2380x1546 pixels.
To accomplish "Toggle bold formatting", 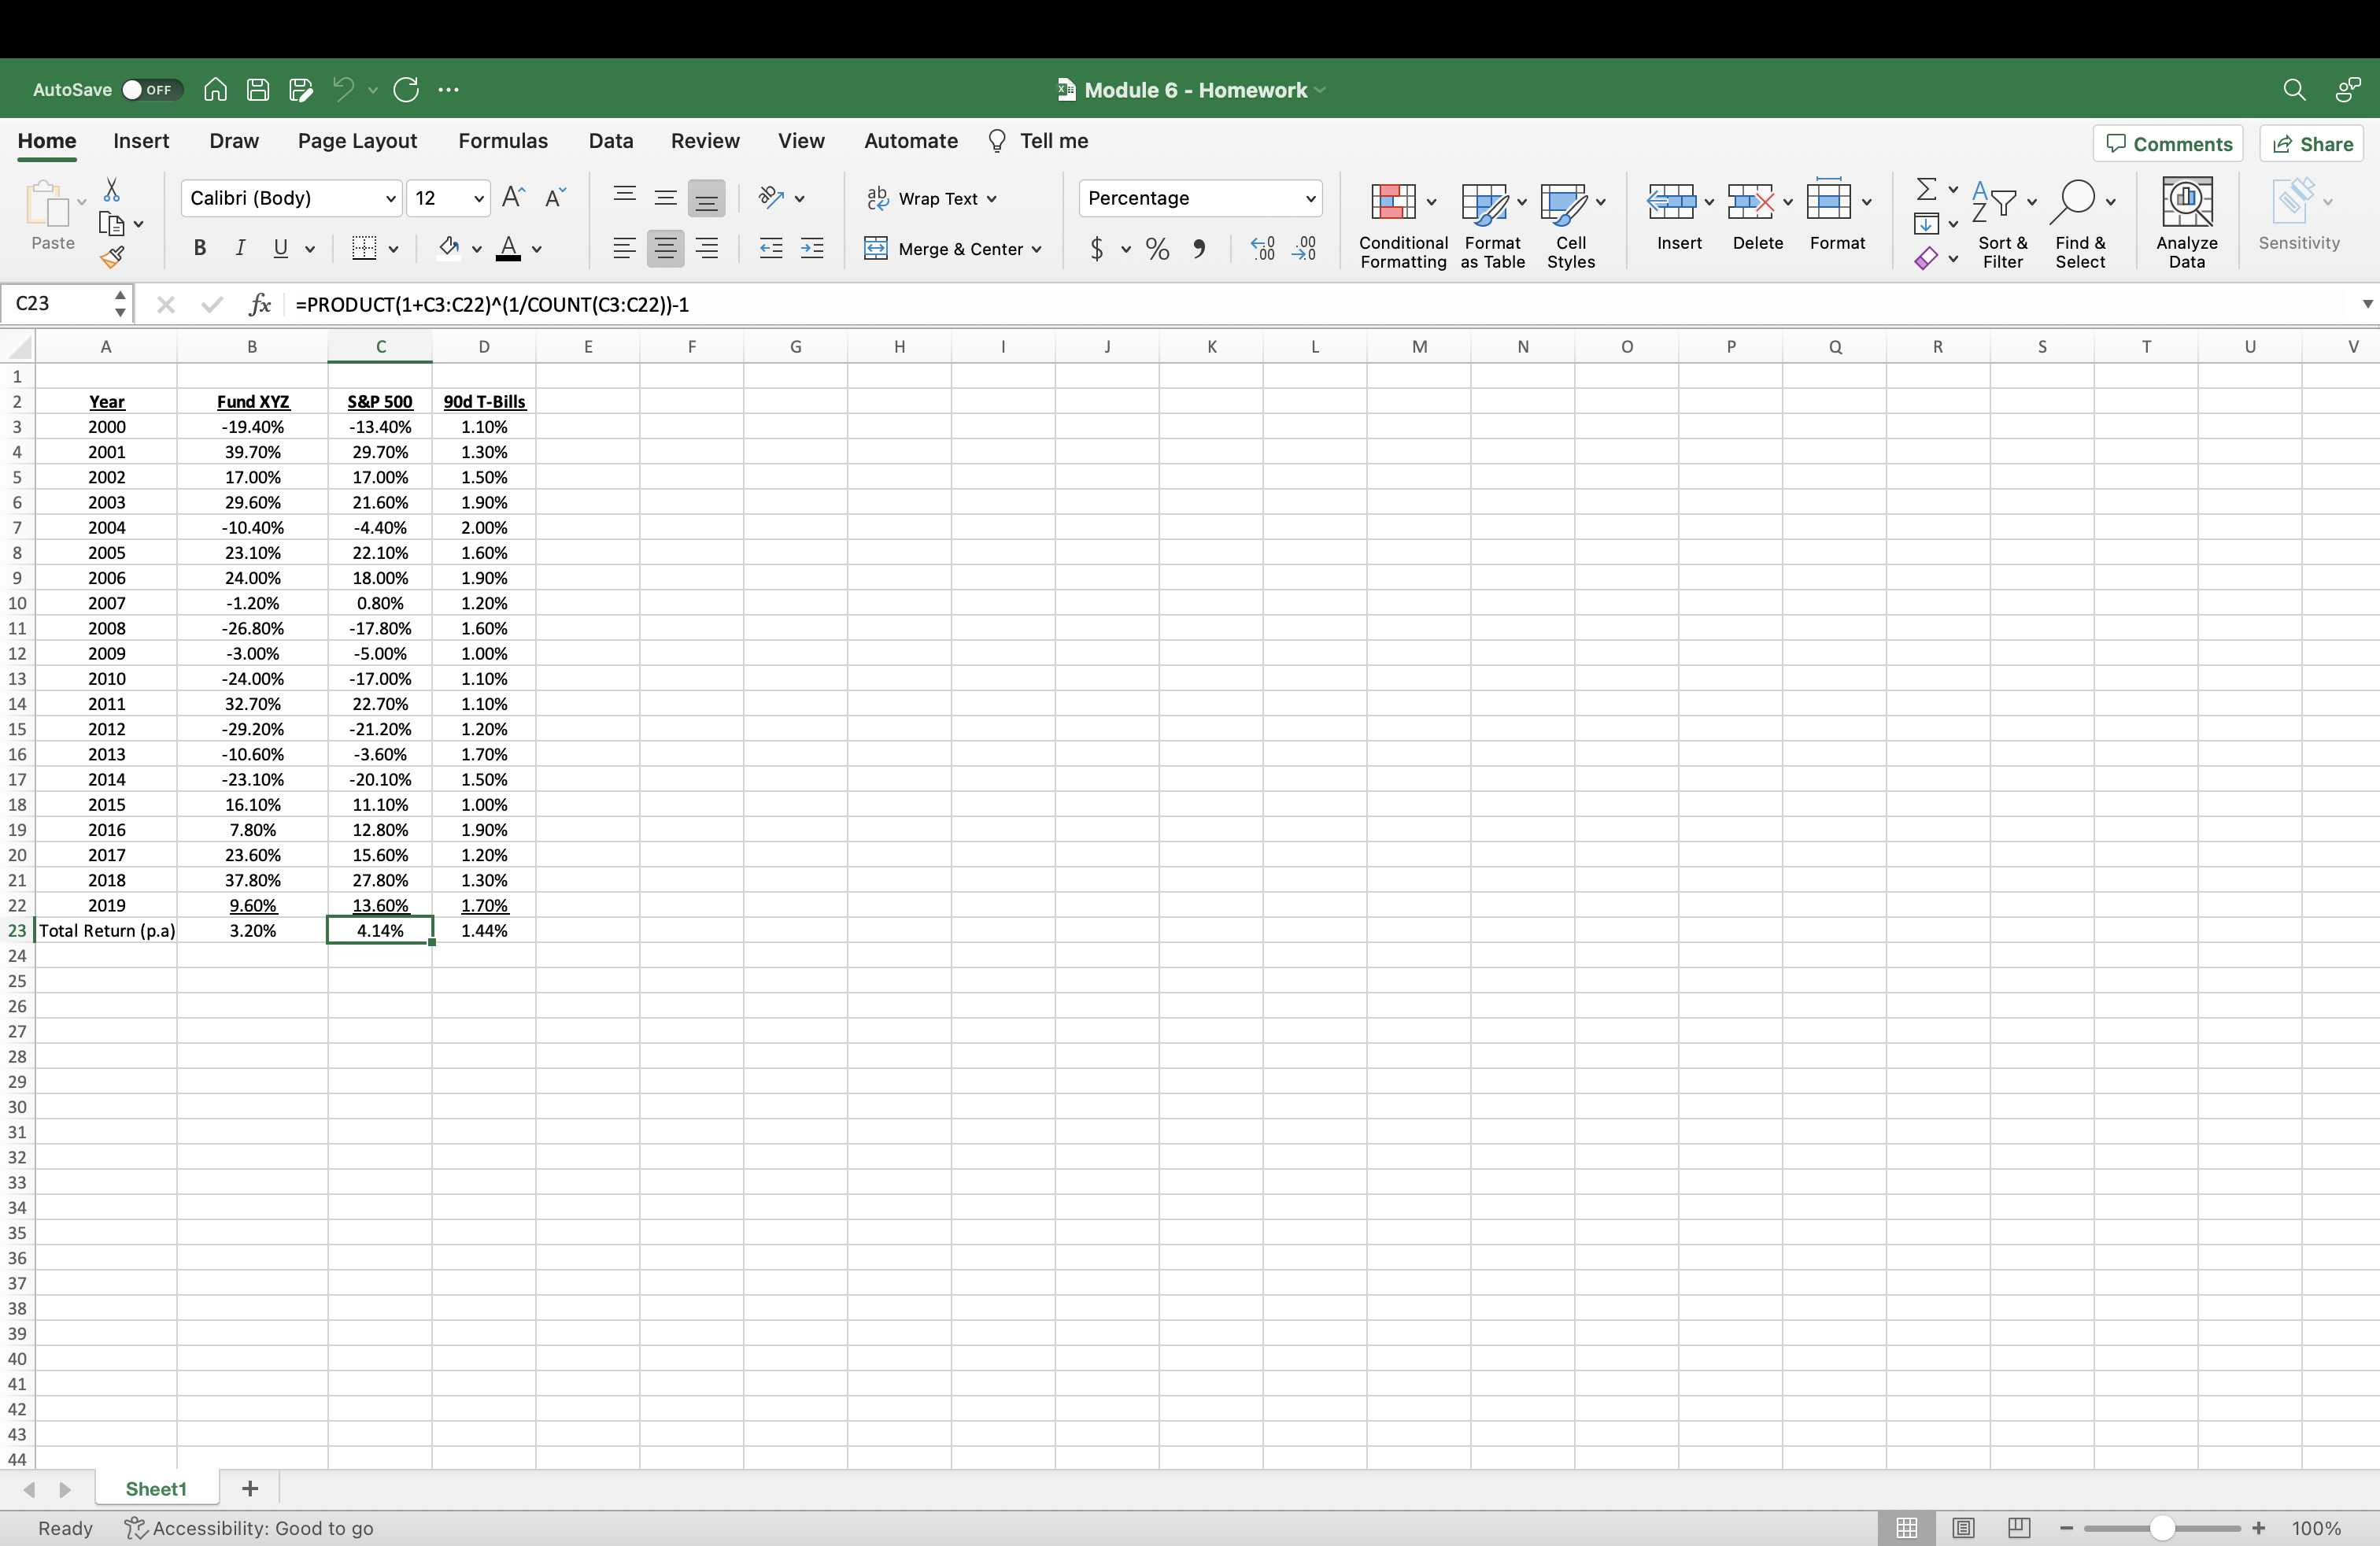I will tap(199, 248).
